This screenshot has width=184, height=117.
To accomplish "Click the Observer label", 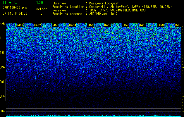I will coord(59,3).
